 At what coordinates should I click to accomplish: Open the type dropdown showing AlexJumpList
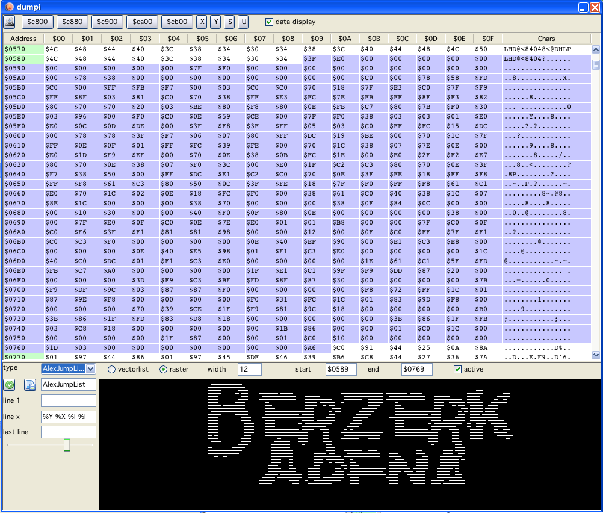click(68, 369)
